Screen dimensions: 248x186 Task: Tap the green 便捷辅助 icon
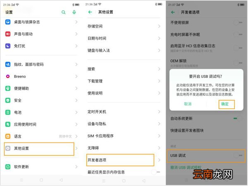(8, 88)
